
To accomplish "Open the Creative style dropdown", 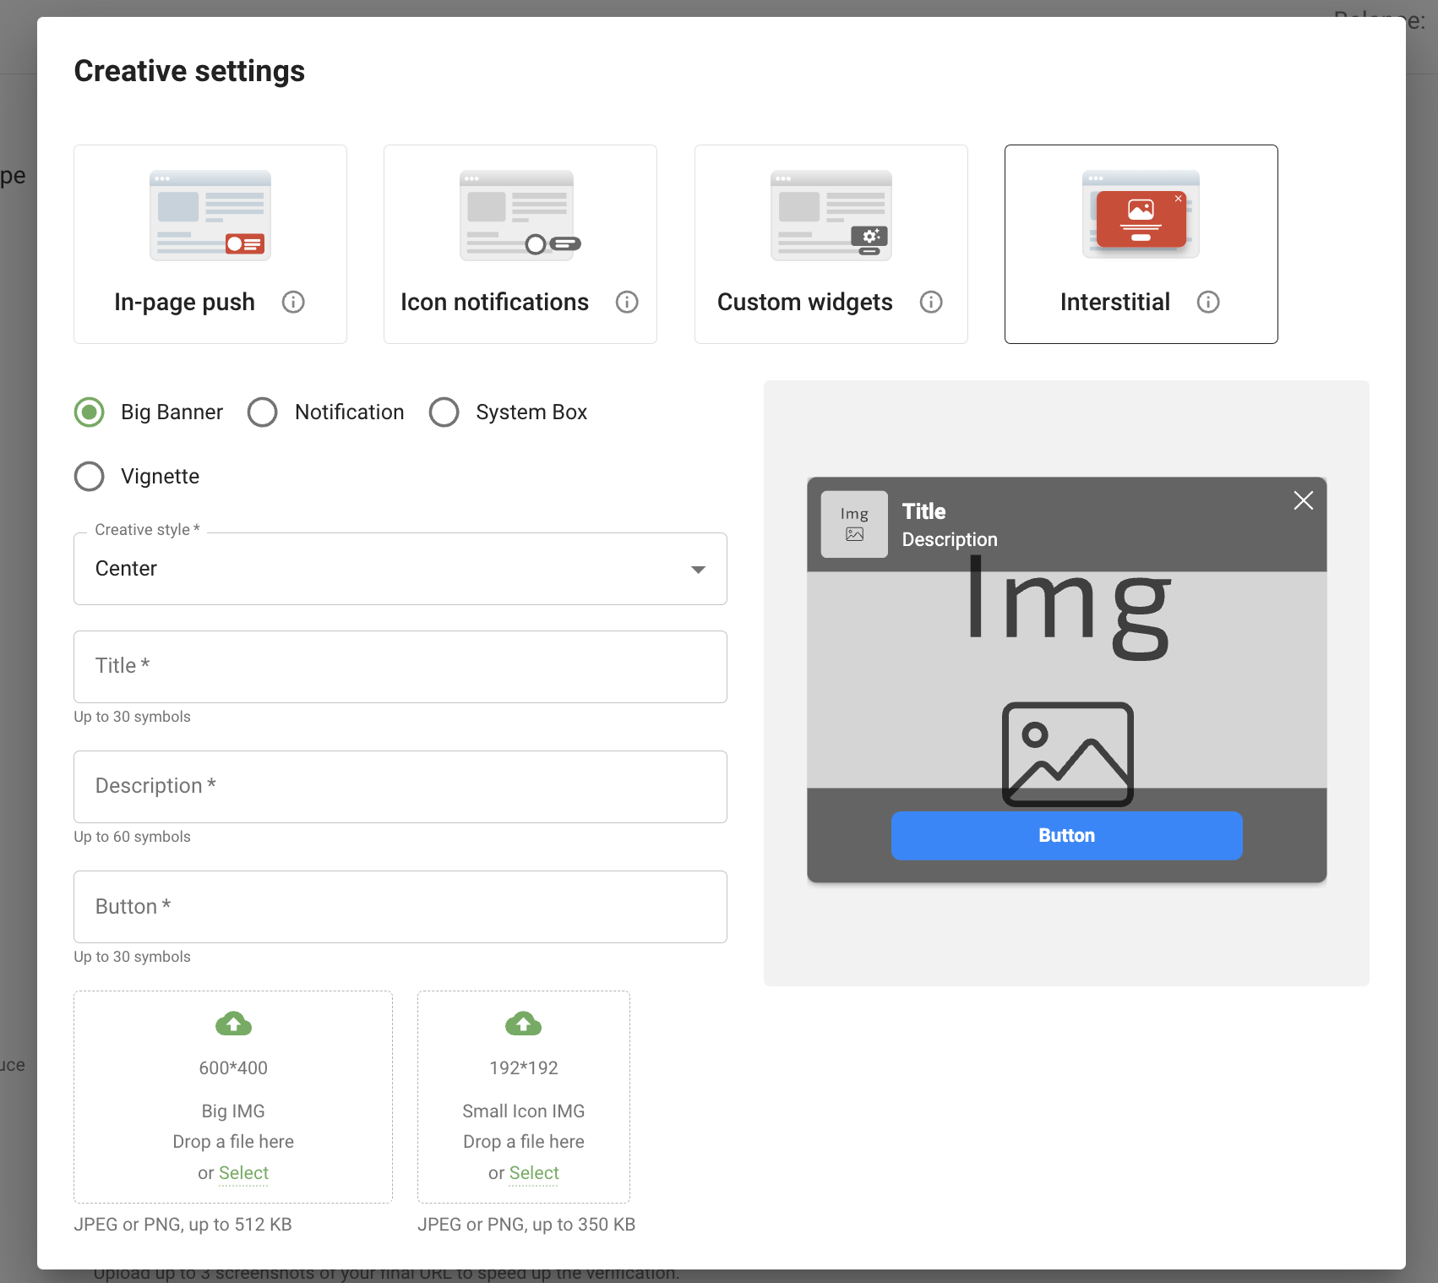I will [400, 569].
